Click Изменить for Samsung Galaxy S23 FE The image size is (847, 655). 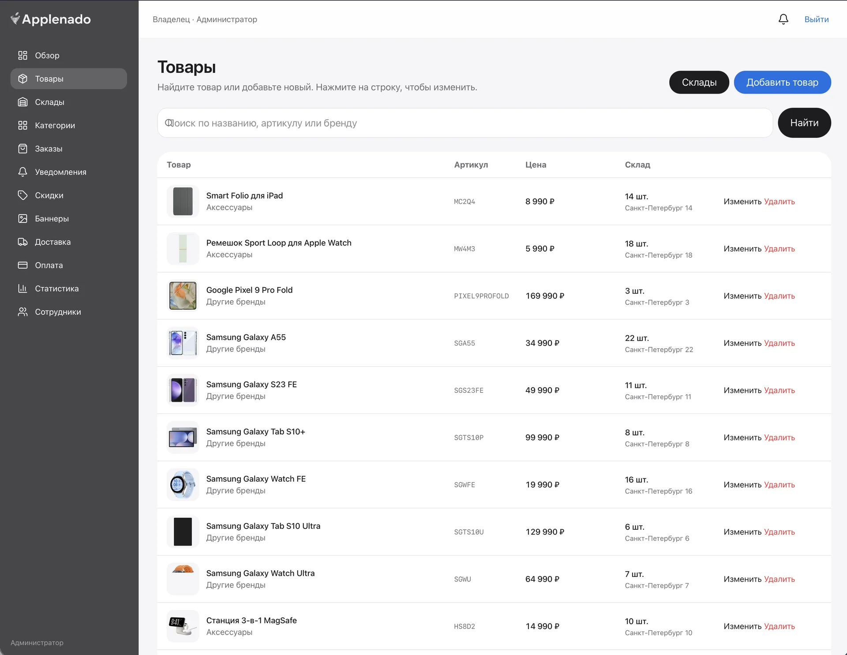tap(742, 390)
